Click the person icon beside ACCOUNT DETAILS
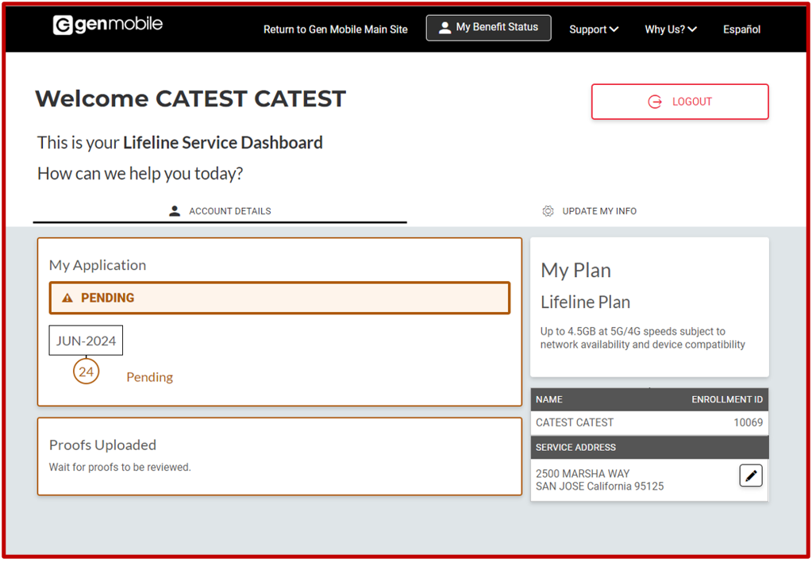The height and width of the screenshot is (562, 812). click(175, 211)
